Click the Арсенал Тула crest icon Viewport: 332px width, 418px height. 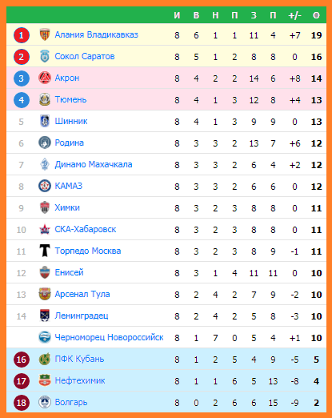point(45,294)
